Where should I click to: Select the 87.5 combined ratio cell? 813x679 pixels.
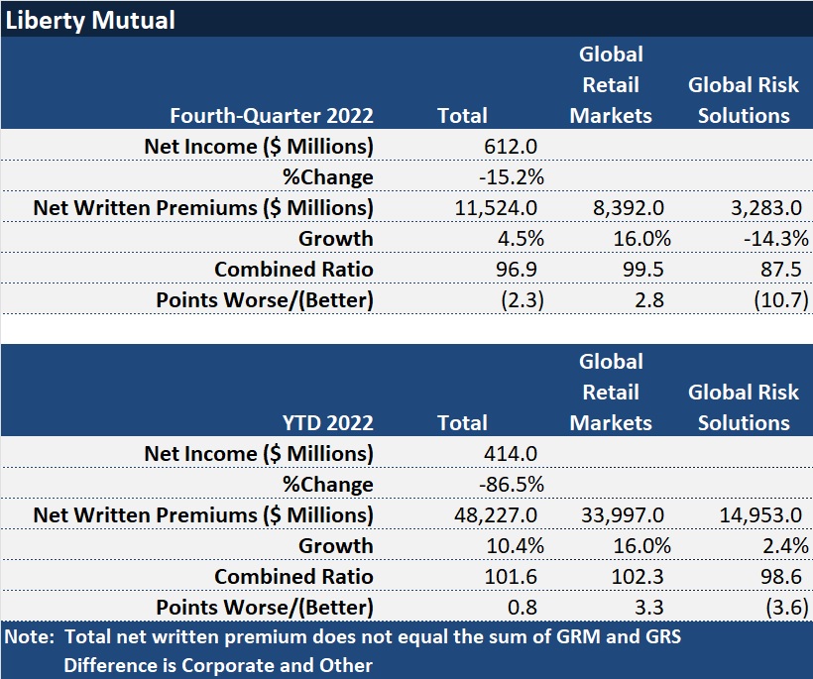[x=778, y=270]
